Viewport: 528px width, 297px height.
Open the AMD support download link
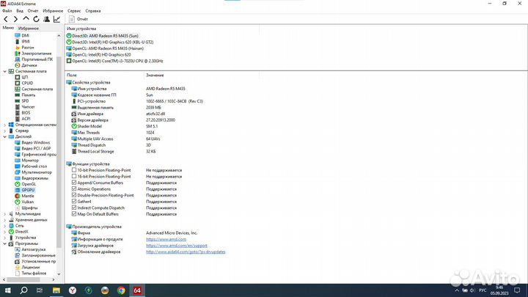tap(177, 246)
